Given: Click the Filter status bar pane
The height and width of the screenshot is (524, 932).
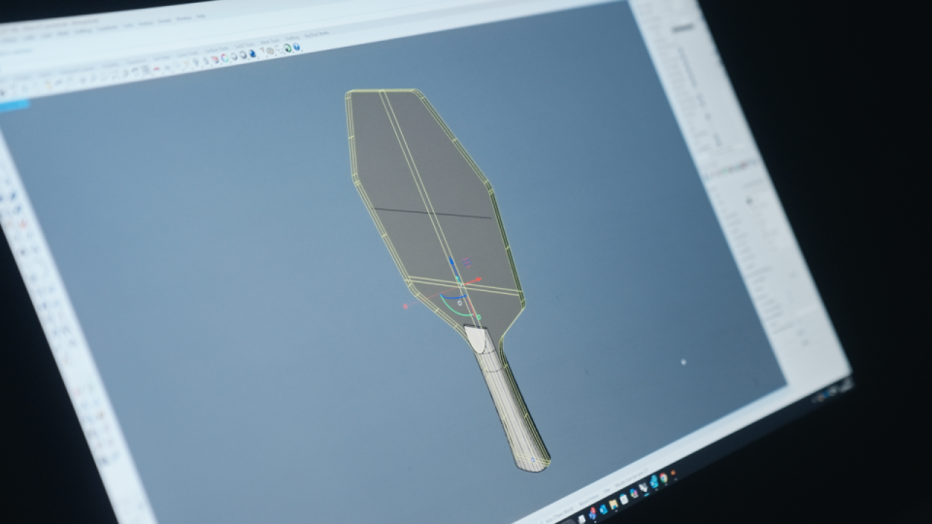Looking at the screenshot, I should click(606, 490).
